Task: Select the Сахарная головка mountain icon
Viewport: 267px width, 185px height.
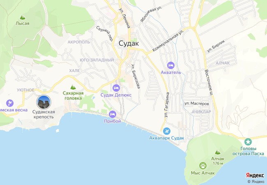Action: click(x=73, y=87)
